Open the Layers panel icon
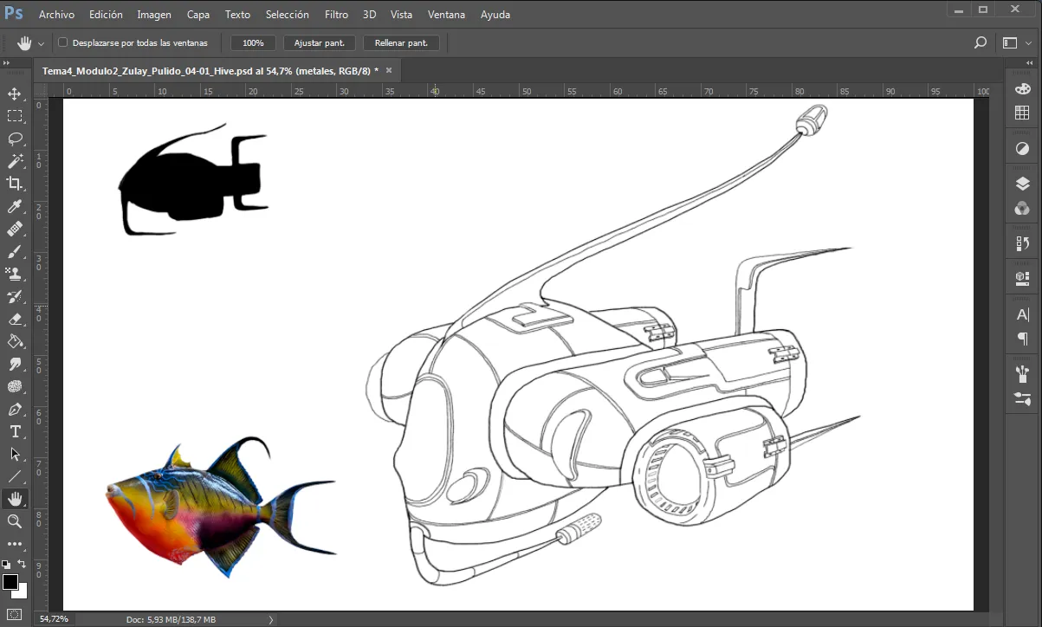Viewport: 1042px width, 627px height. (x=1022, y=184)
